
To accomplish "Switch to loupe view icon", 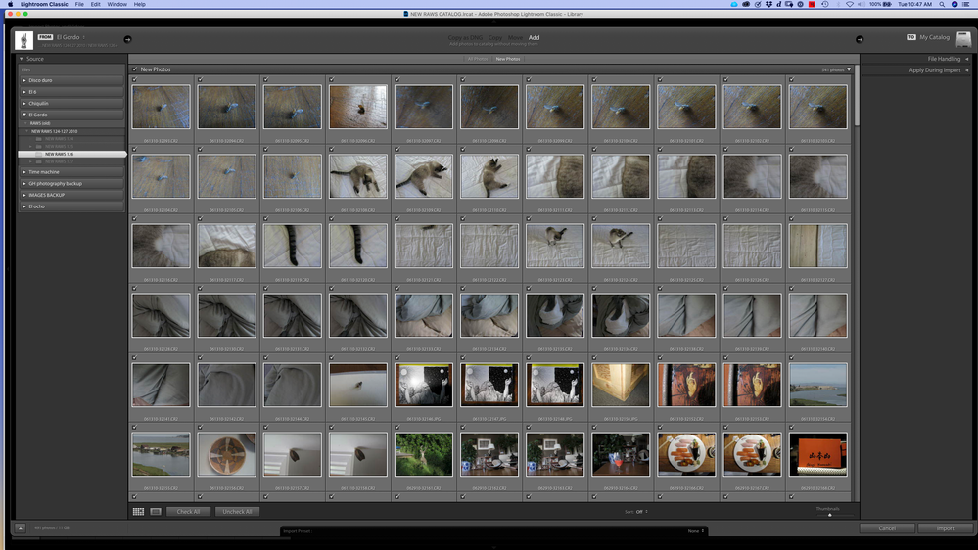I will 155,512.
